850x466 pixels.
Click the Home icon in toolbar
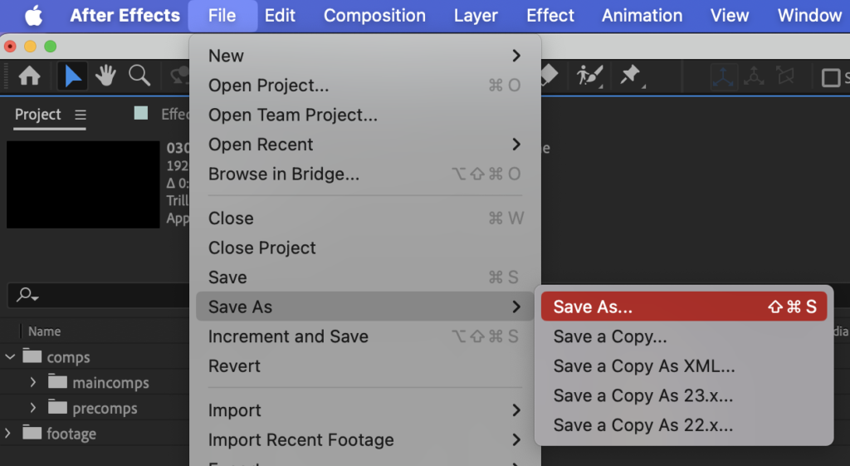[29, 76]
